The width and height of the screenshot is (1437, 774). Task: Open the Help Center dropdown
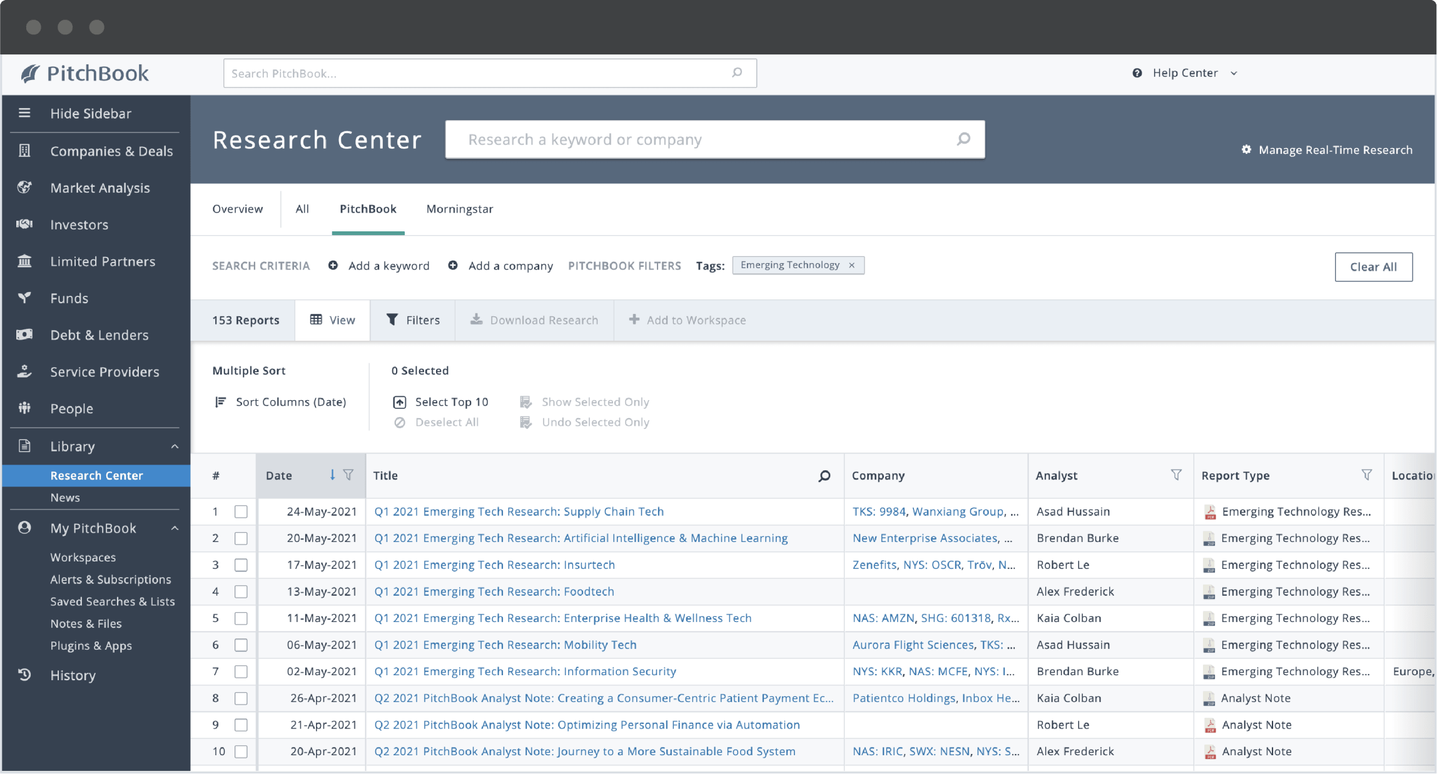1234,73
